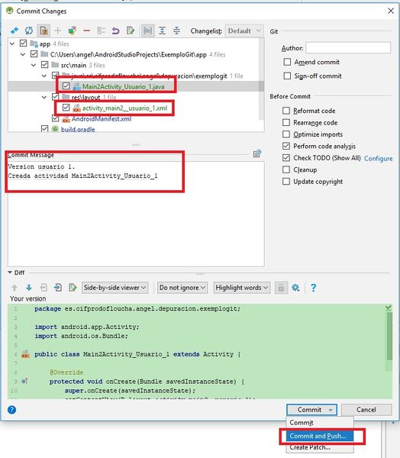This screenshot has width=400, height=458.
Task: Click the Show Diff toolbar icon
Action: coord(14,31)
